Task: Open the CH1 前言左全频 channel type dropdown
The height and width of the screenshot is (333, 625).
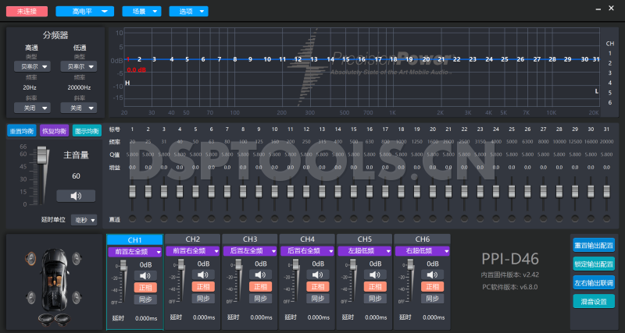Action: click(134, 251)
